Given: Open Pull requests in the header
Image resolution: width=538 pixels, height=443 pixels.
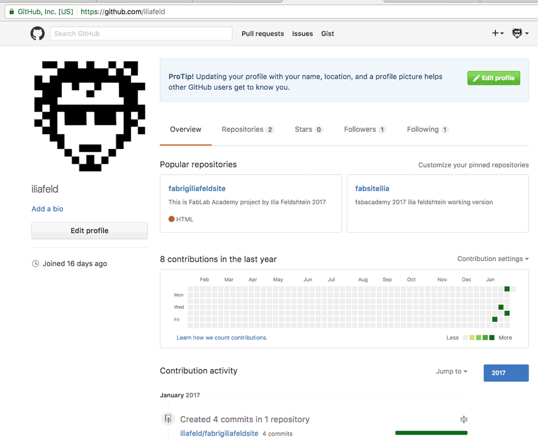Looking at the screenshot, I should tap(263, 34).
